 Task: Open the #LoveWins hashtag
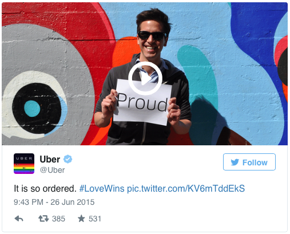[102, 189]
